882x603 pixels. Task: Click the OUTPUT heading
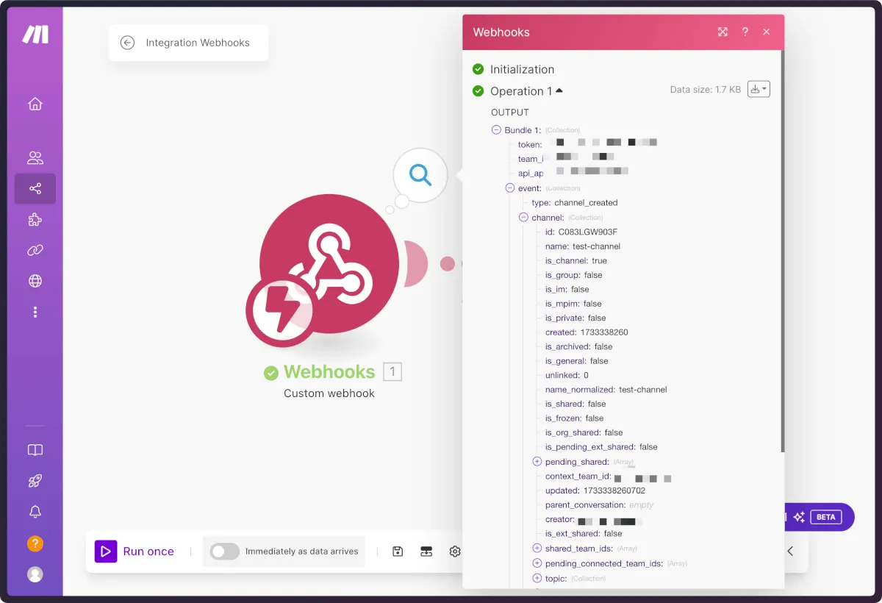pyautogui.click(x=510, y=113)
